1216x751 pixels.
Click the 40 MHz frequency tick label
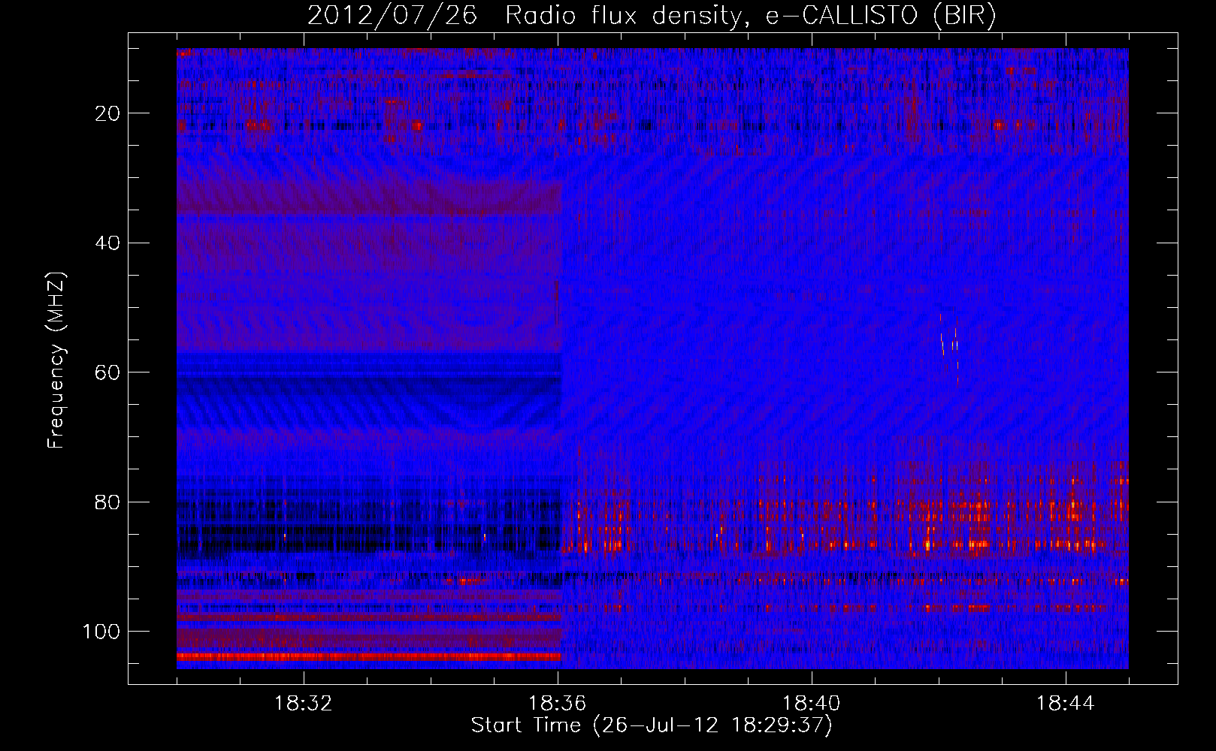click(108, 243)
